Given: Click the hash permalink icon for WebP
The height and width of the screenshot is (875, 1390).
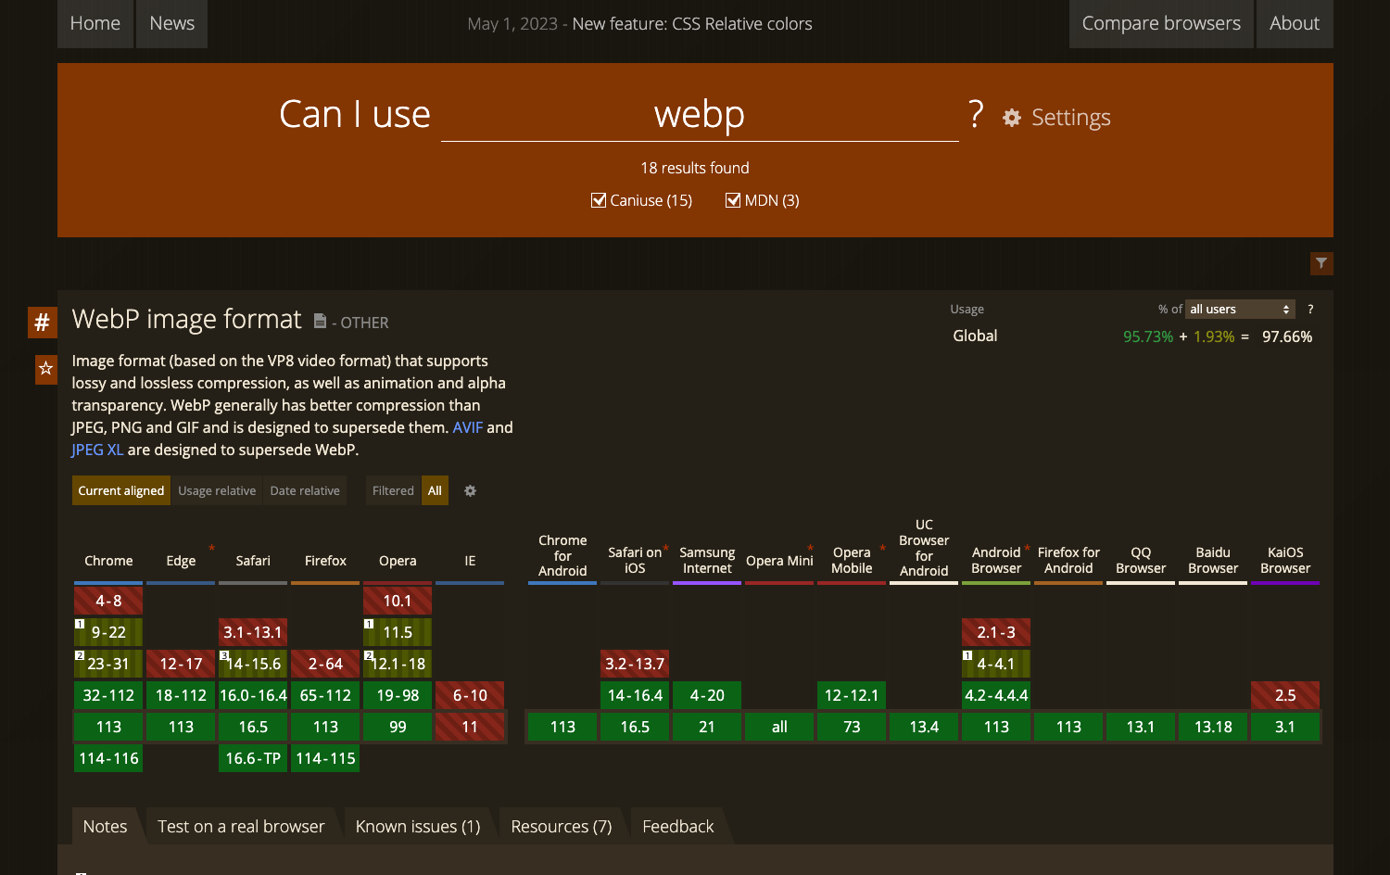Looking at the screenshot, I should [x=42, y=323].
